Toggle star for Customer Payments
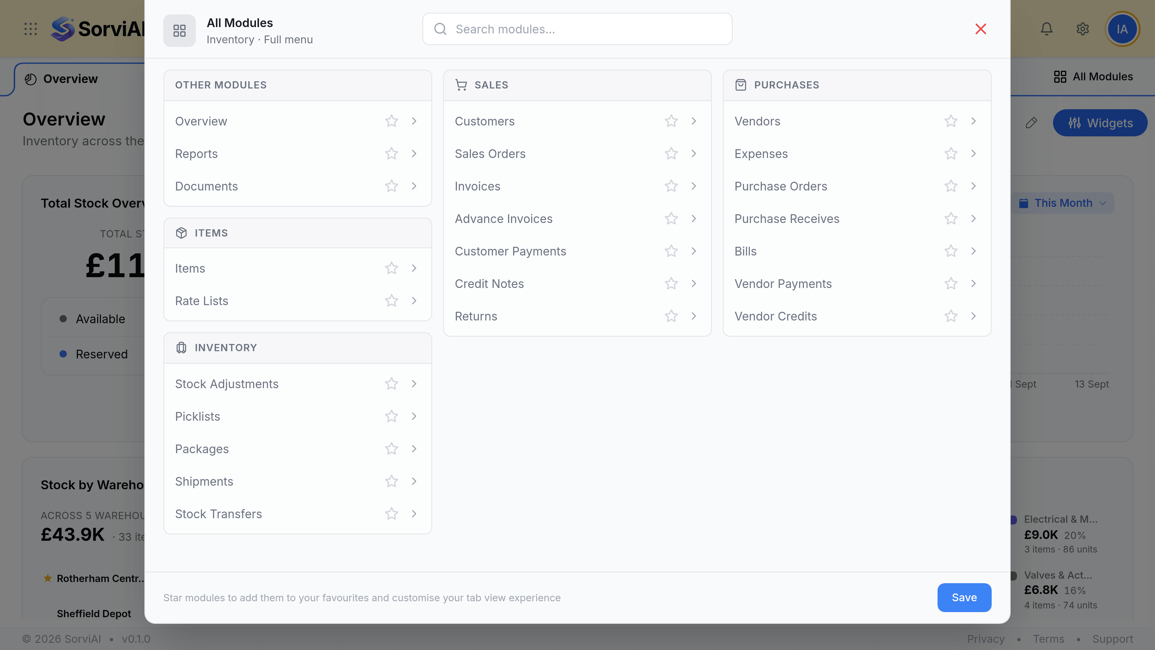The image size is (1155, 650). 671,251
